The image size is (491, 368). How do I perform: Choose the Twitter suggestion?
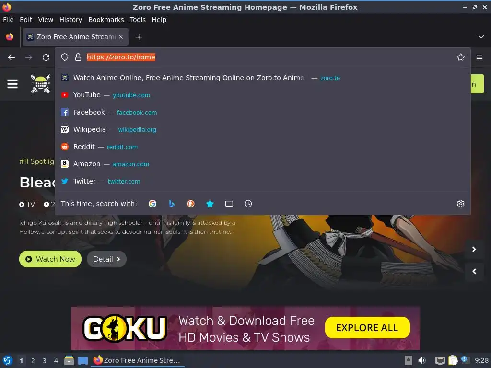click(x=262, y=181)
